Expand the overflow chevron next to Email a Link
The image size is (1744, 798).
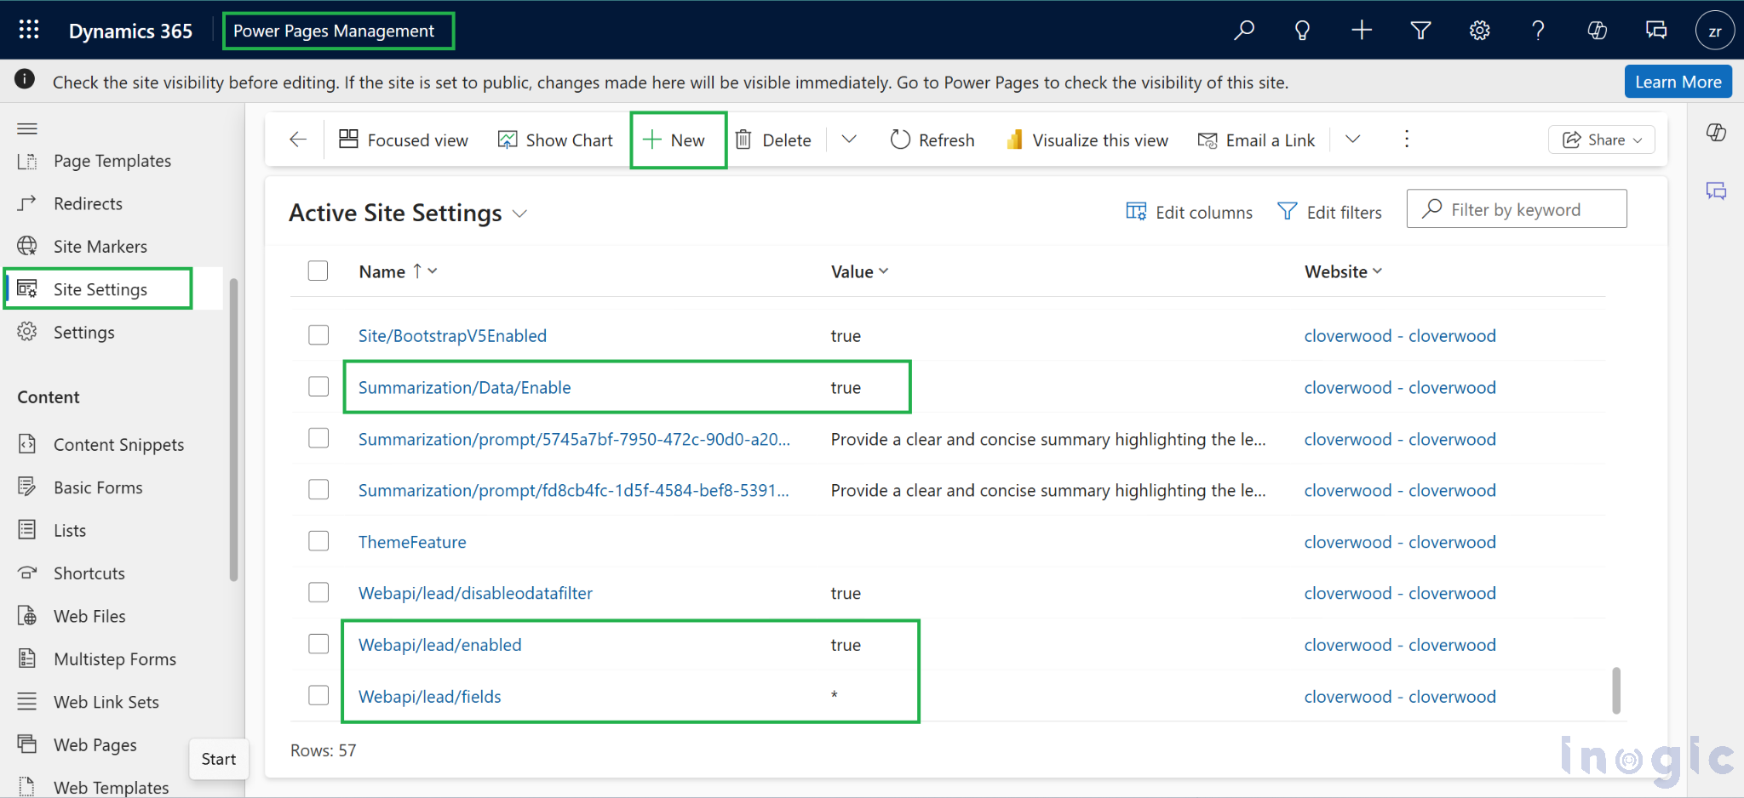tap(1352, 140)
